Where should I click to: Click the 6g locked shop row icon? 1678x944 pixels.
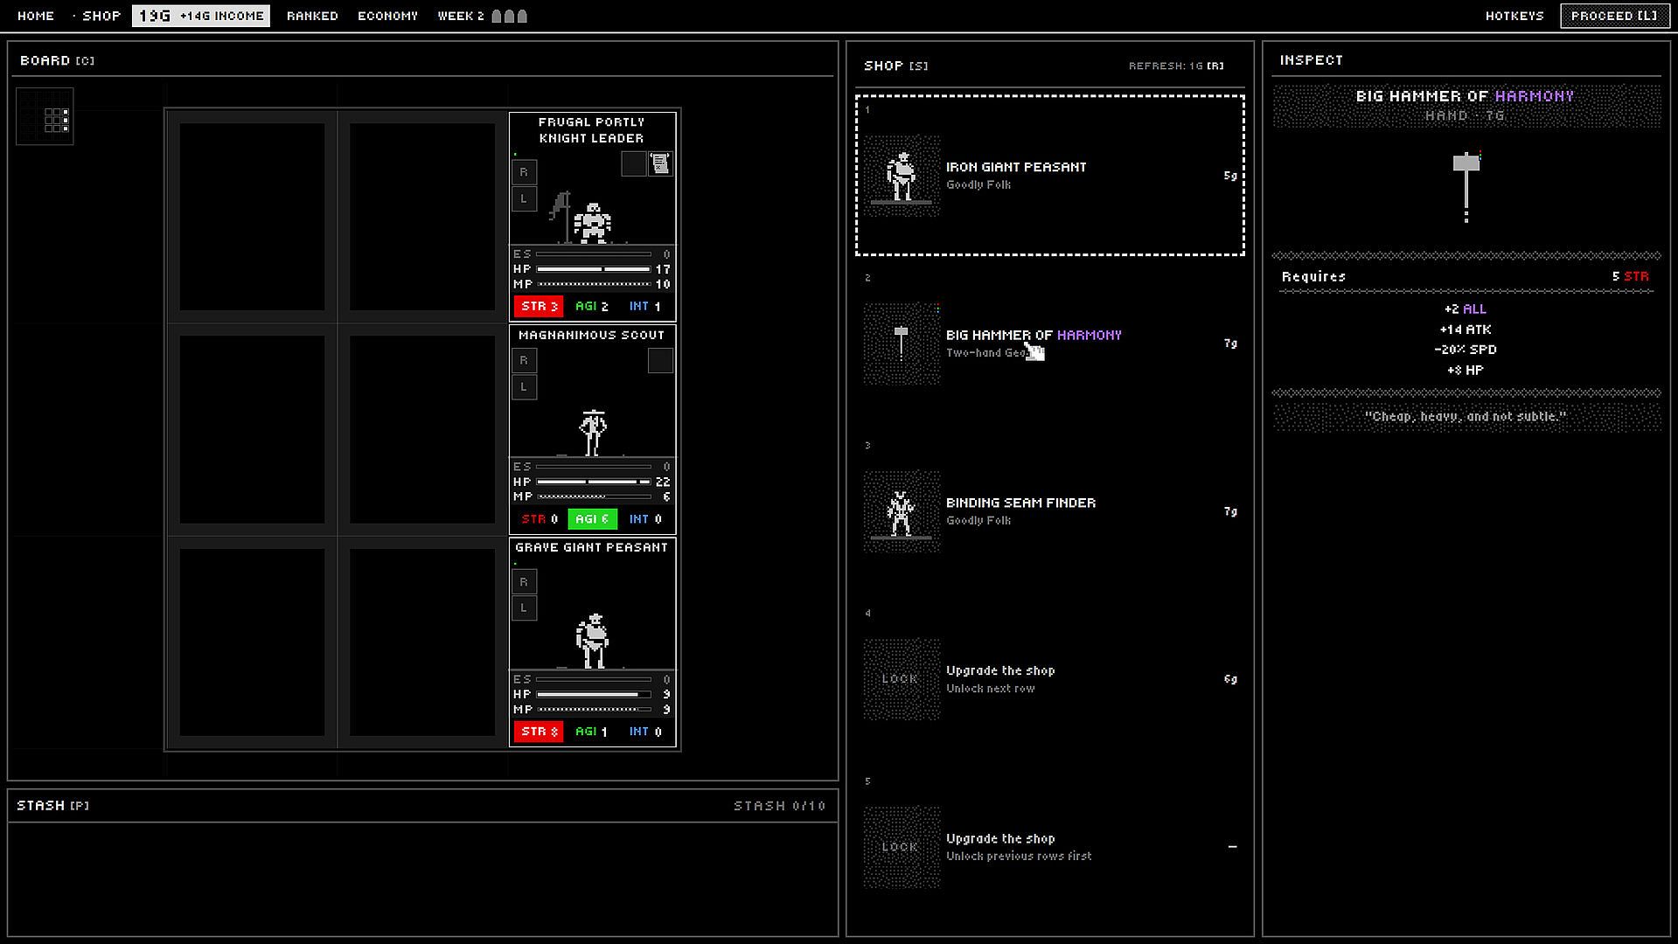click(x=902, y=679)
